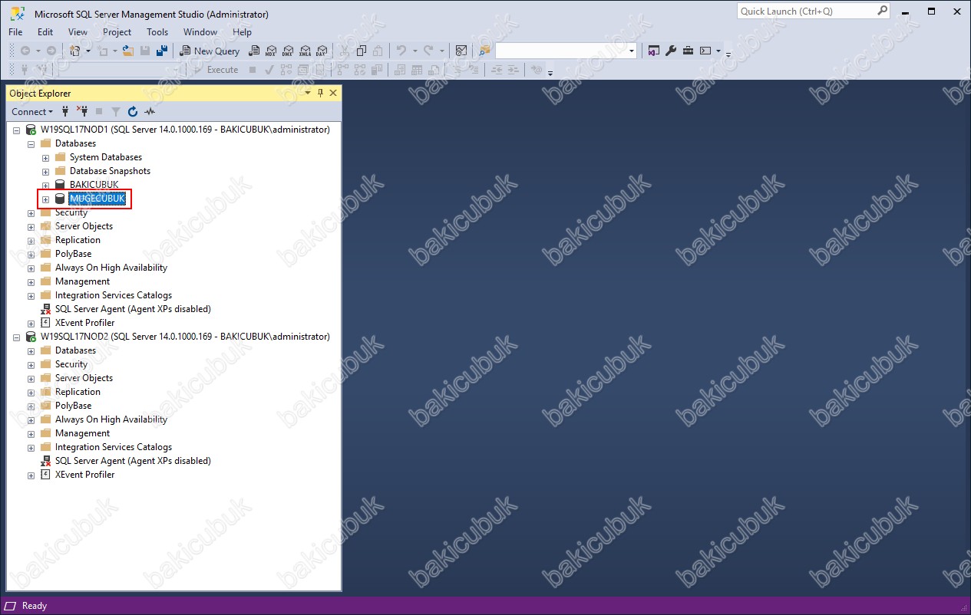This screenshot has height=615, width=971.
Task: Click the Open File folder icon
Action: (x=128, y=51)
